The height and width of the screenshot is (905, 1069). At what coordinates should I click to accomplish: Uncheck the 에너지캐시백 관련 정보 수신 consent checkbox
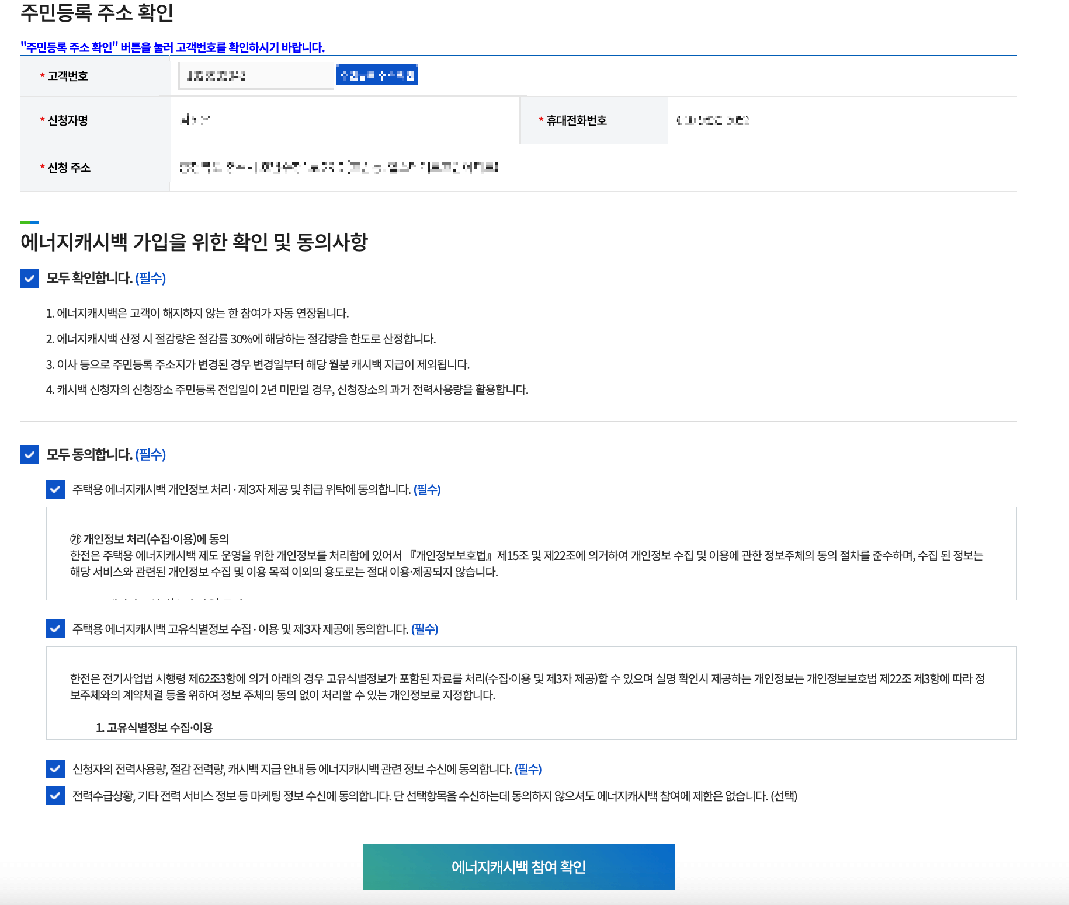55,770
